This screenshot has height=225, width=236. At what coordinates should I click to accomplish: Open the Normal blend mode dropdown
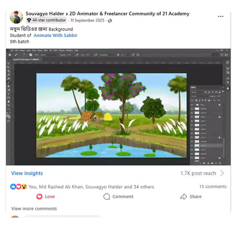pos(198,96)
